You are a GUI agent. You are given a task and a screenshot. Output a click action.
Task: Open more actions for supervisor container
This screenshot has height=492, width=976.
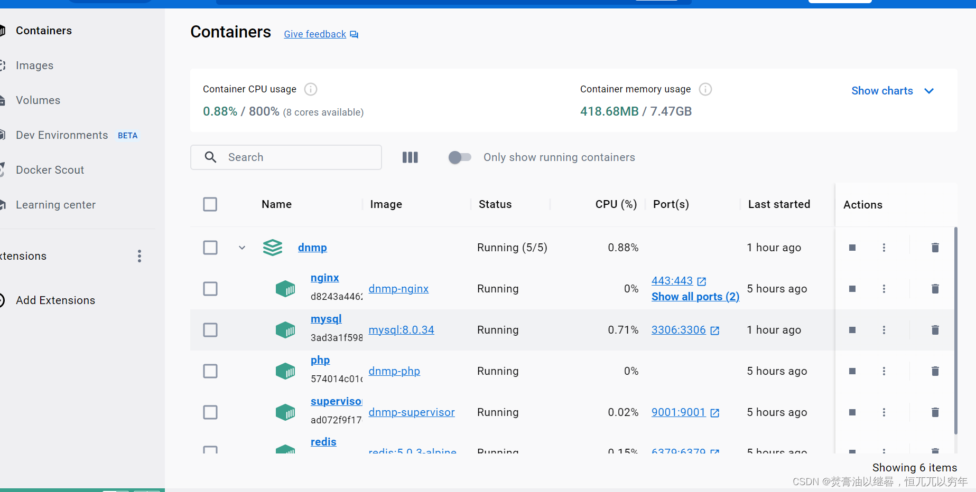coord(884,412)
